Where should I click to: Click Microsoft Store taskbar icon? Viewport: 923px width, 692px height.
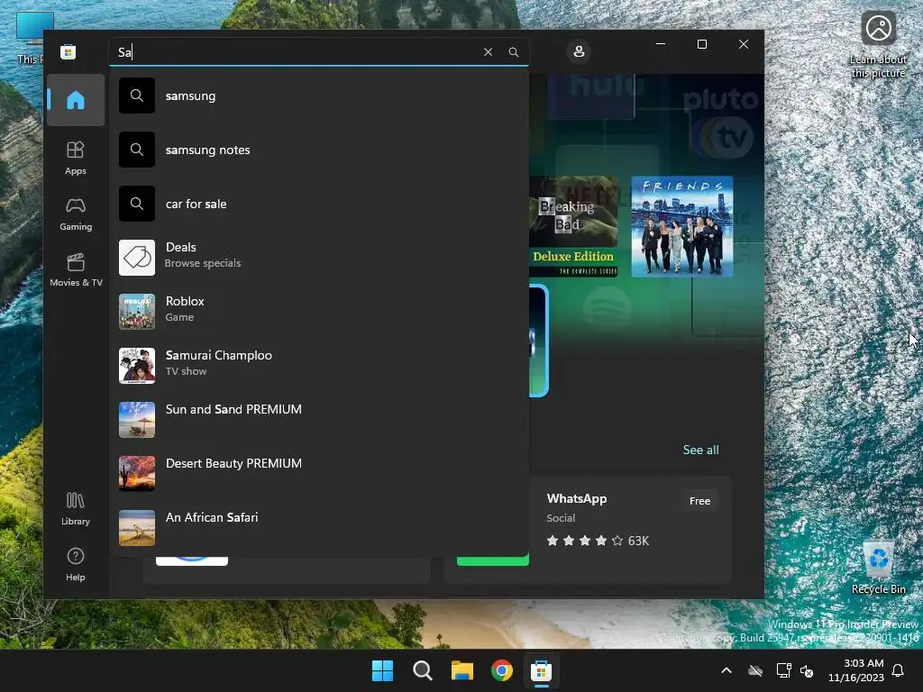click(541, 670)
